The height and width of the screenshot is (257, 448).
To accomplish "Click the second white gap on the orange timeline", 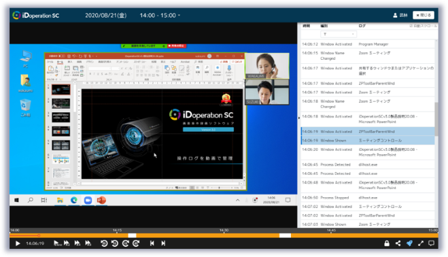I will (x=285, y=235).
